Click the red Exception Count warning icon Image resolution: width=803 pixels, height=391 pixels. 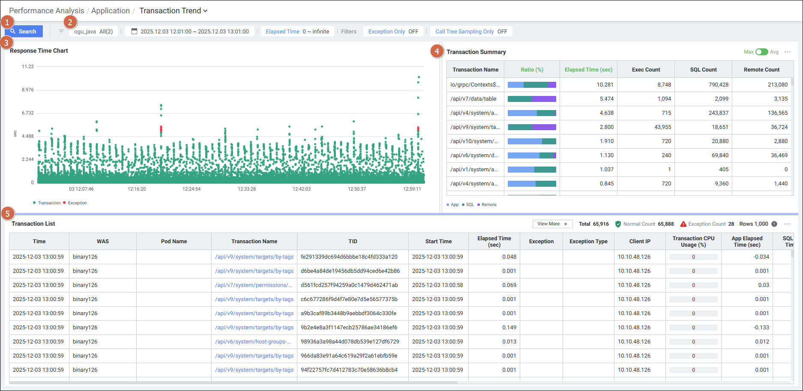click(683, 224)
